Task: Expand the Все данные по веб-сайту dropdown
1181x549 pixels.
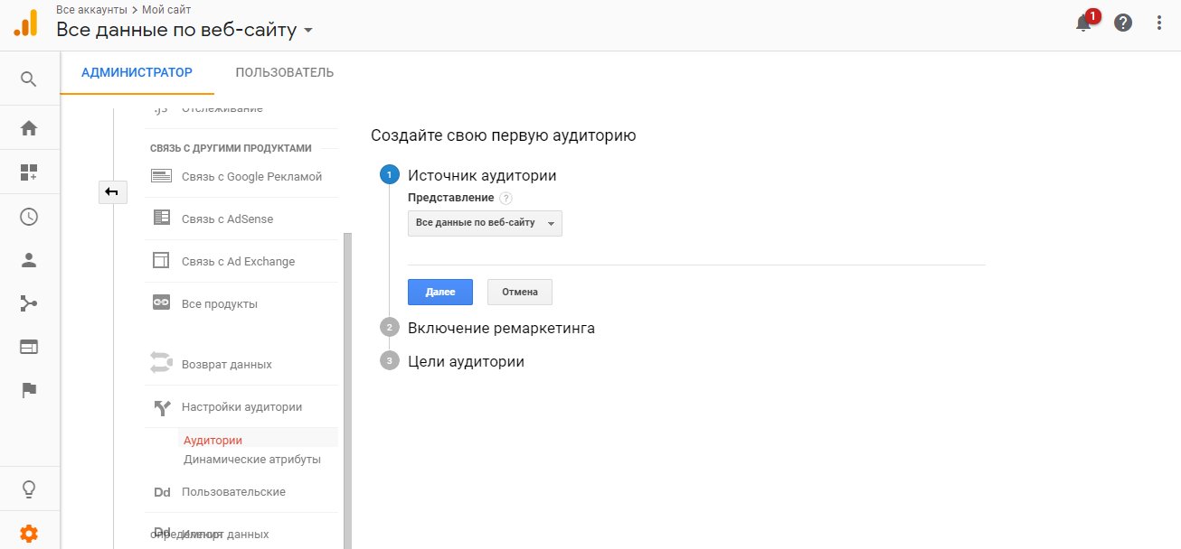Action: coord(307,28)
